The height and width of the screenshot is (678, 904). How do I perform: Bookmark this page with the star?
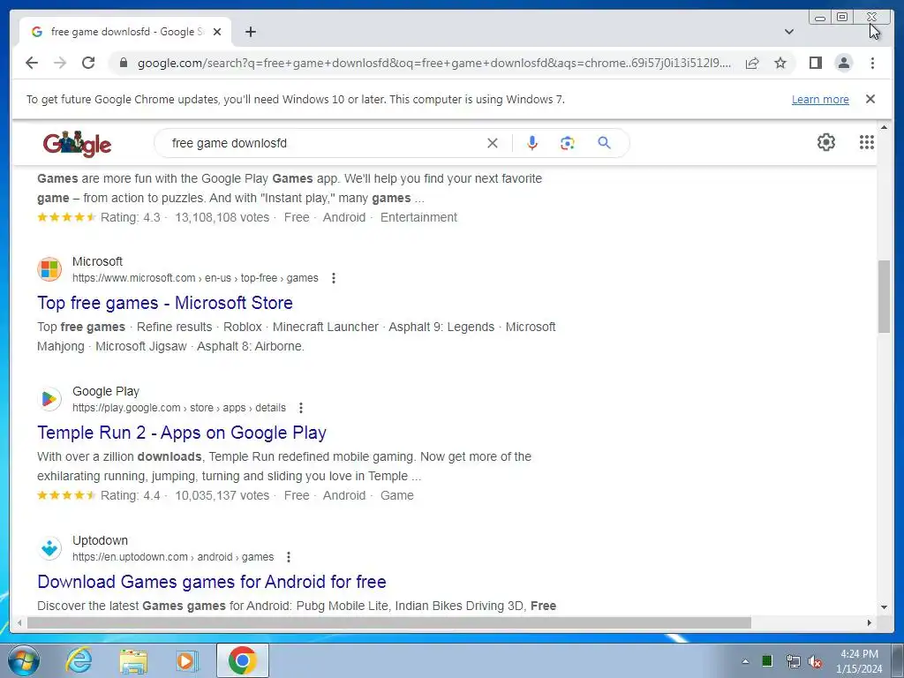point(780,63)
